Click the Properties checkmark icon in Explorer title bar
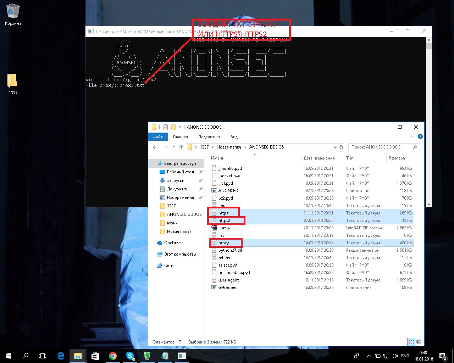 tap(166, 127)
